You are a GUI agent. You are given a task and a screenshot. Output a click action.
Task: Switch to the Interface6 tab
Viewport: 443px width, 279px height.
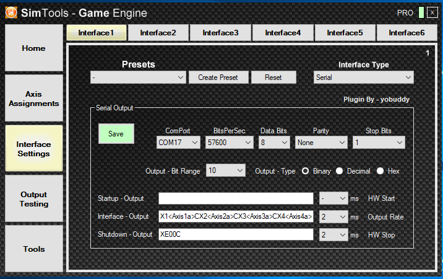click(x=407, y=33)
